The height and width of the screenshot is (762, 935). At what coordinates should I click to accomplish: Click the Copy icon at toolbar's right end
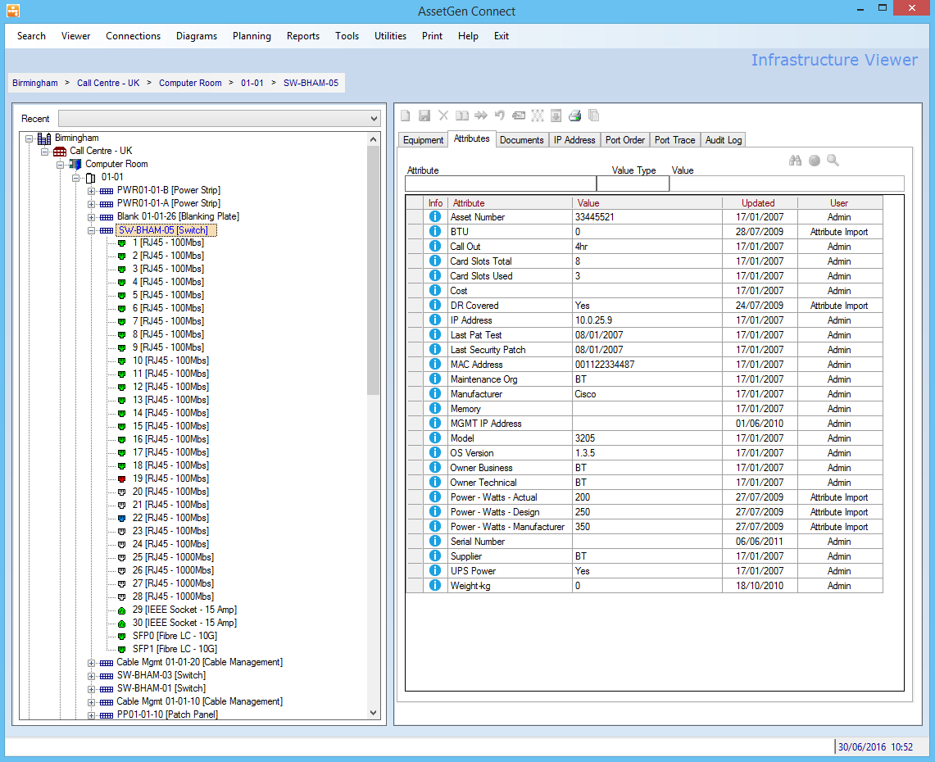[x=594, y=115]
